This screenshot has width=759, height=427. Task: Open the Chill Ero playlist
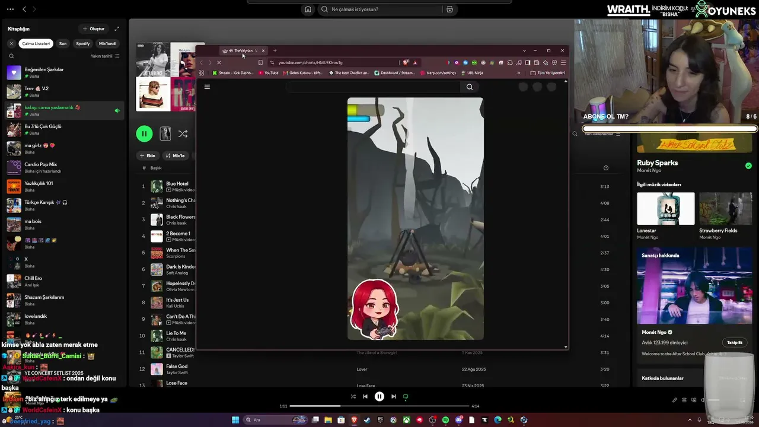[x=63, y=282]
